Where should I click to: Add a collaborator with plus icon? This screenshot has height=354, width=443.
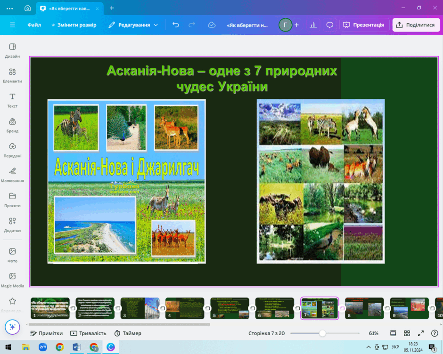[296, 25]
